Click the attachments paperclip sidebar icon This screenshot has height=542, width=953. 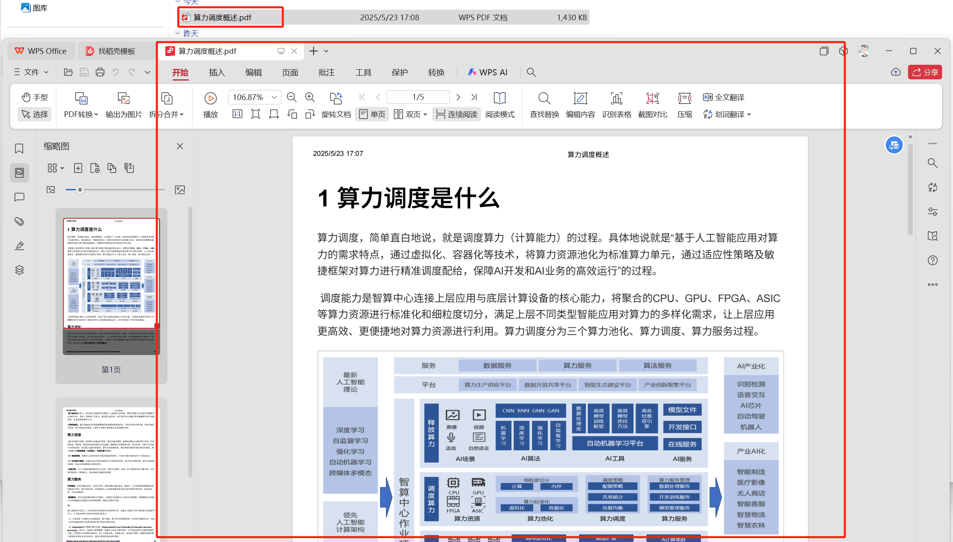[19, 221]
